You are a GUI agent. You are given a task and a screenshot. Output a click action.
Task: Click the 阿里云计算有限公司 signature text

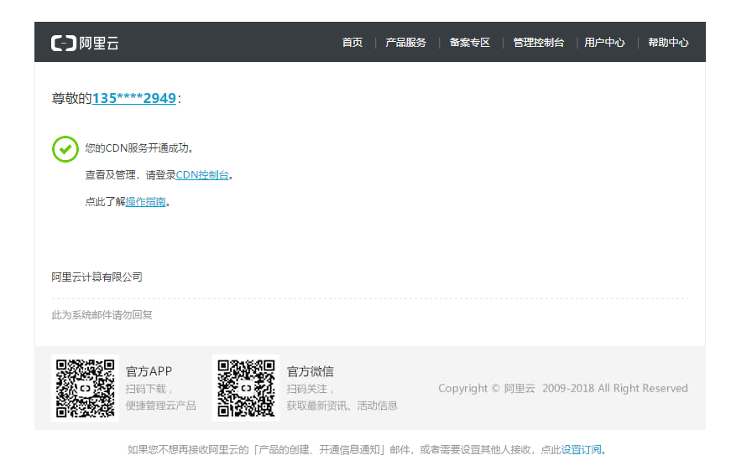[x=97, y=277]
